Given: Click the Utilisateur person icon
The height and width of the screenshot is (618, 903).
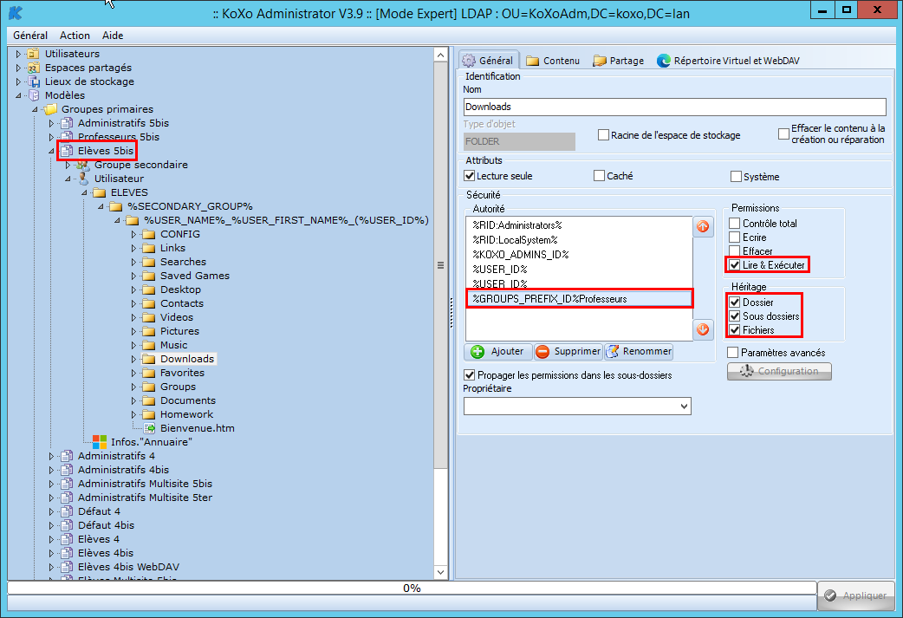Looking at the screenshot, I should [83, 179].
